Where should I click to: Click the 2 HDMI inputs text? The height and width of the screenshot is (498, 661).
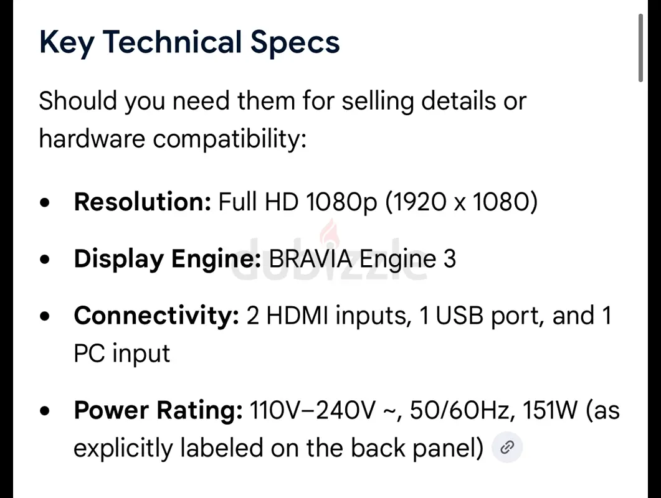click(x=329, y=316)
